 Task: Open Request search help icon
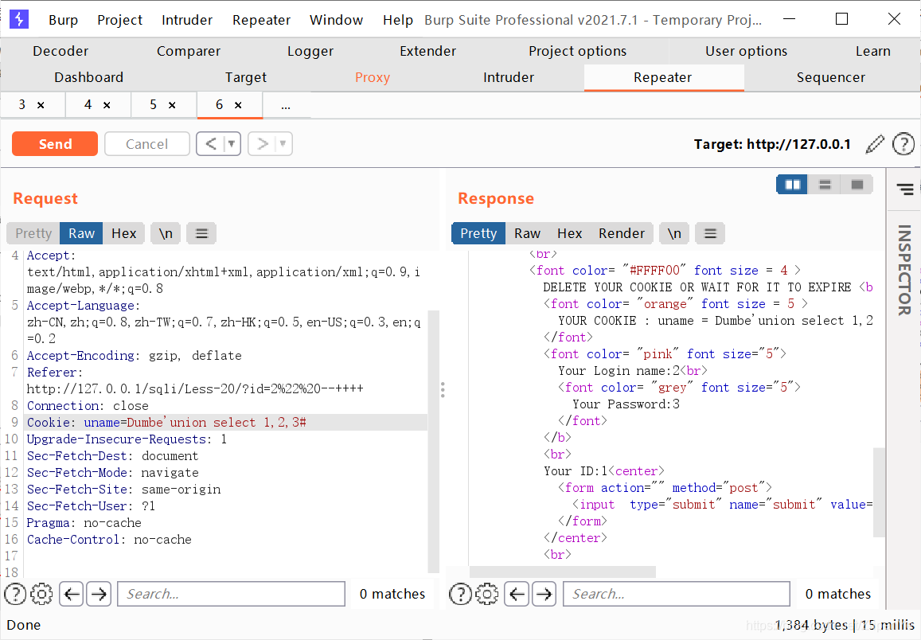(14, 594)
